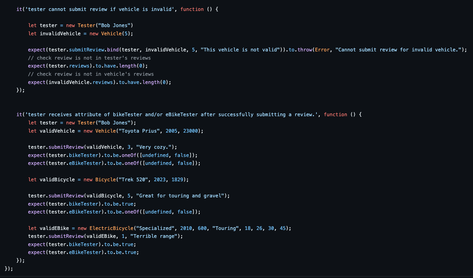This screenshot has height=278, width=473.
Task: Click the comment about vehicle's reviews
Action: point(91,74)
